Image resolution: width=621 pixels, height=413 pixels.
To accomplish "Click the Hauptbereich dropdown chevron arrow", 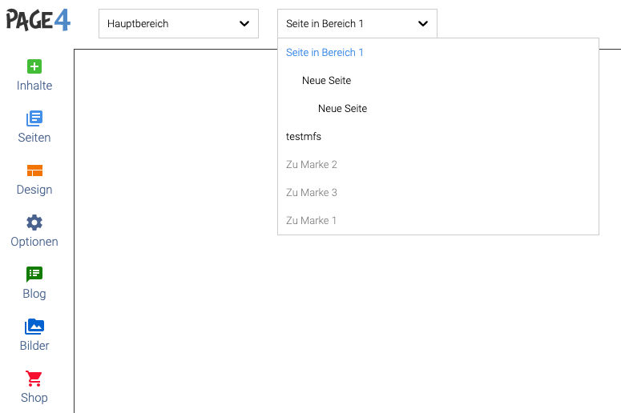I will coord(244,24).
